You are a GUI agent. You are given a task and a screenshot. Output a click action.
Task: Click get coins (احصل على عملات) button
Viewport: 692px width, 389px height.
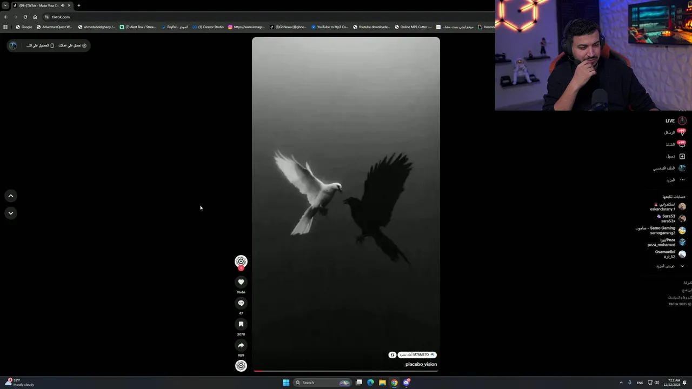[x=72, y=45]
